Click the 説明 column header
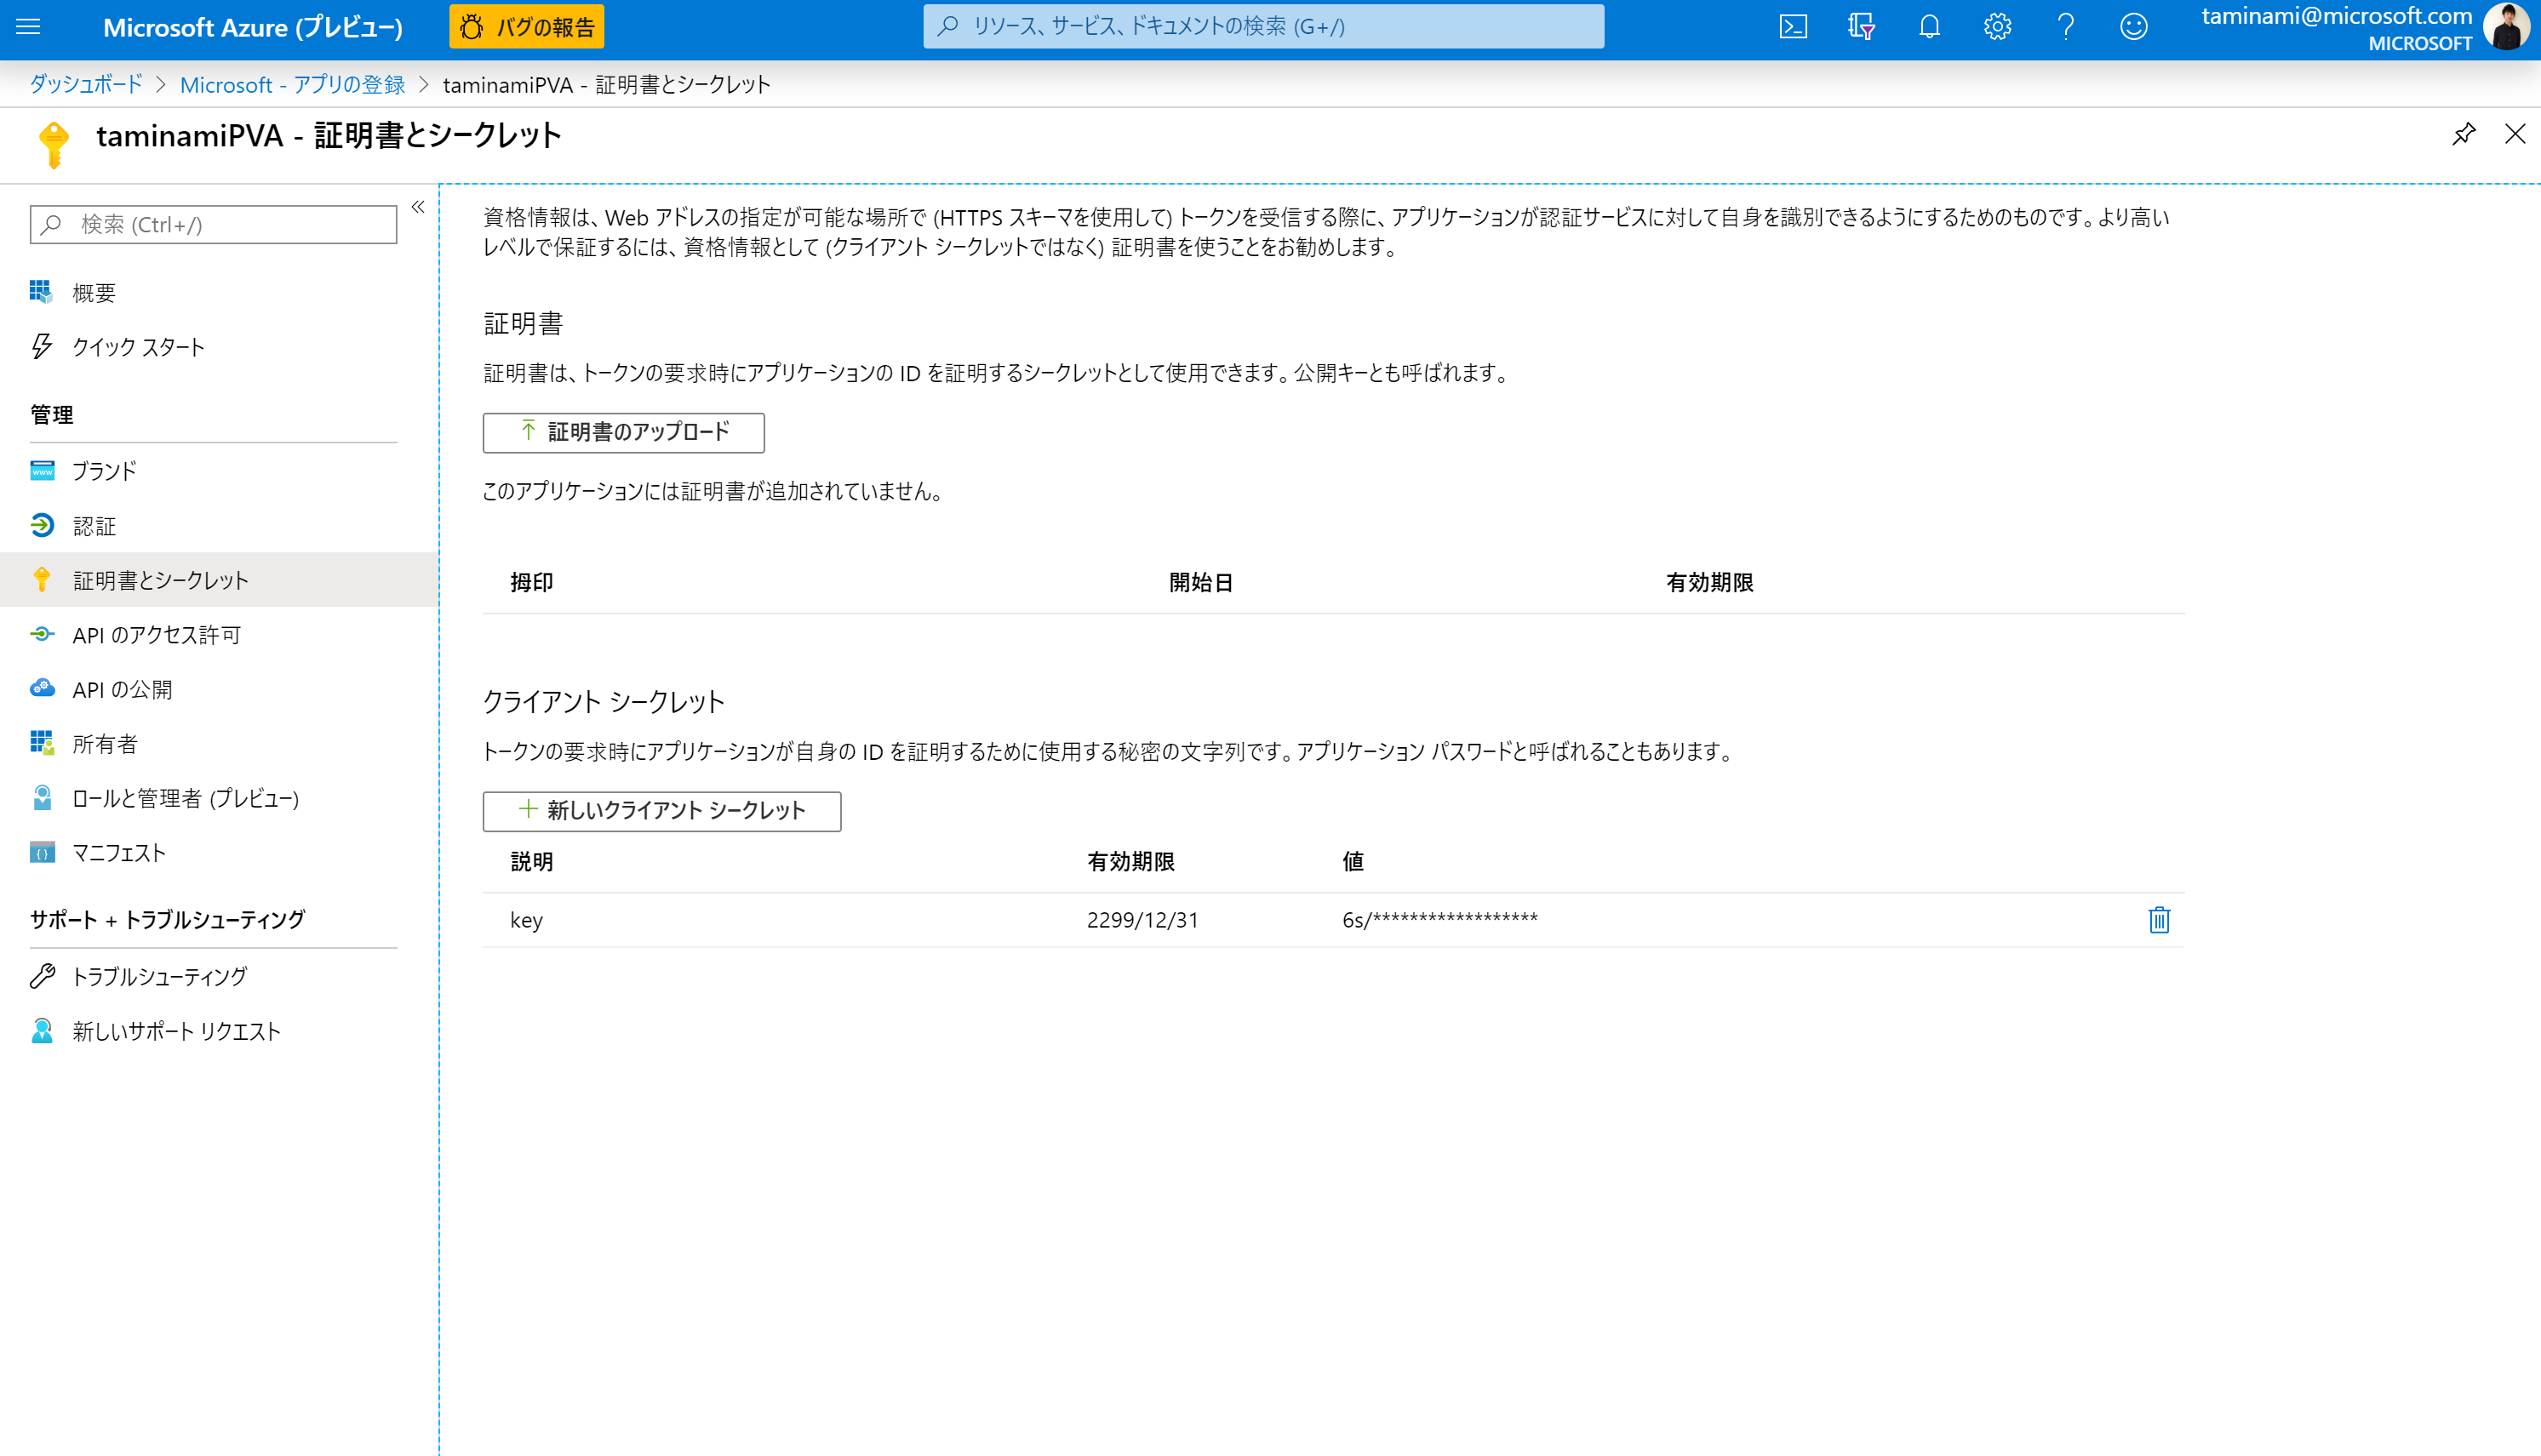Viewport: 2541px width, 1456px height. (x=532, y=861)
